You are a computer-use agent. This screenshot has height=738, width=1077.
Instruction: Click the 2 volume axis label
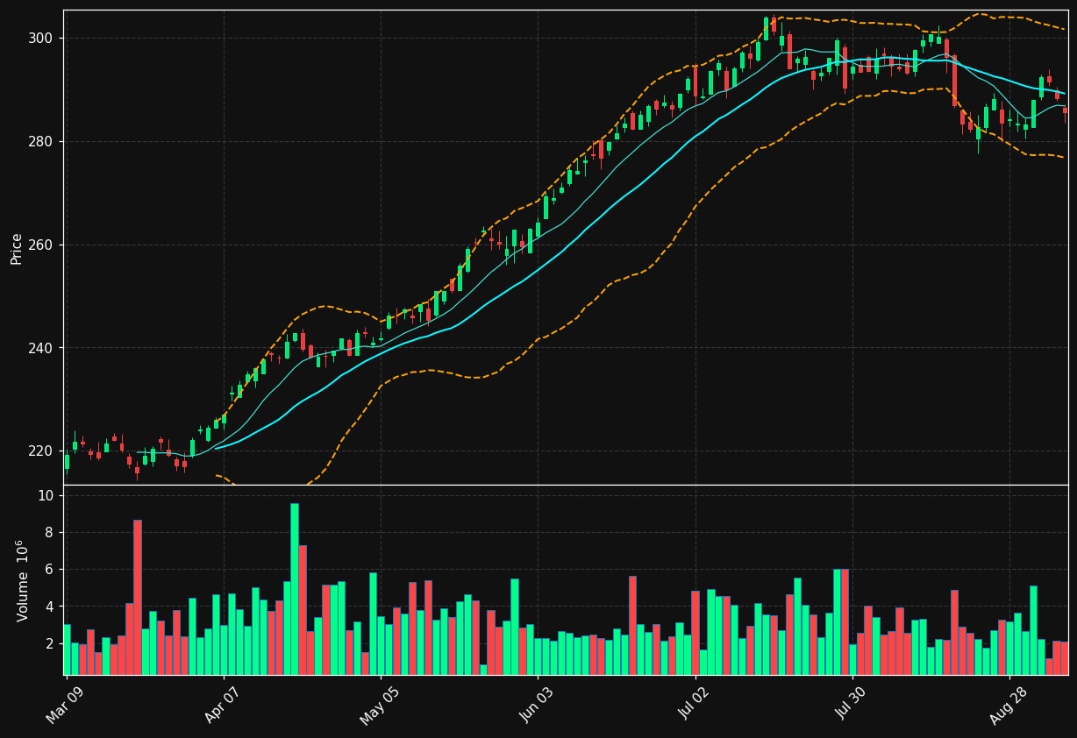(50, 644)
